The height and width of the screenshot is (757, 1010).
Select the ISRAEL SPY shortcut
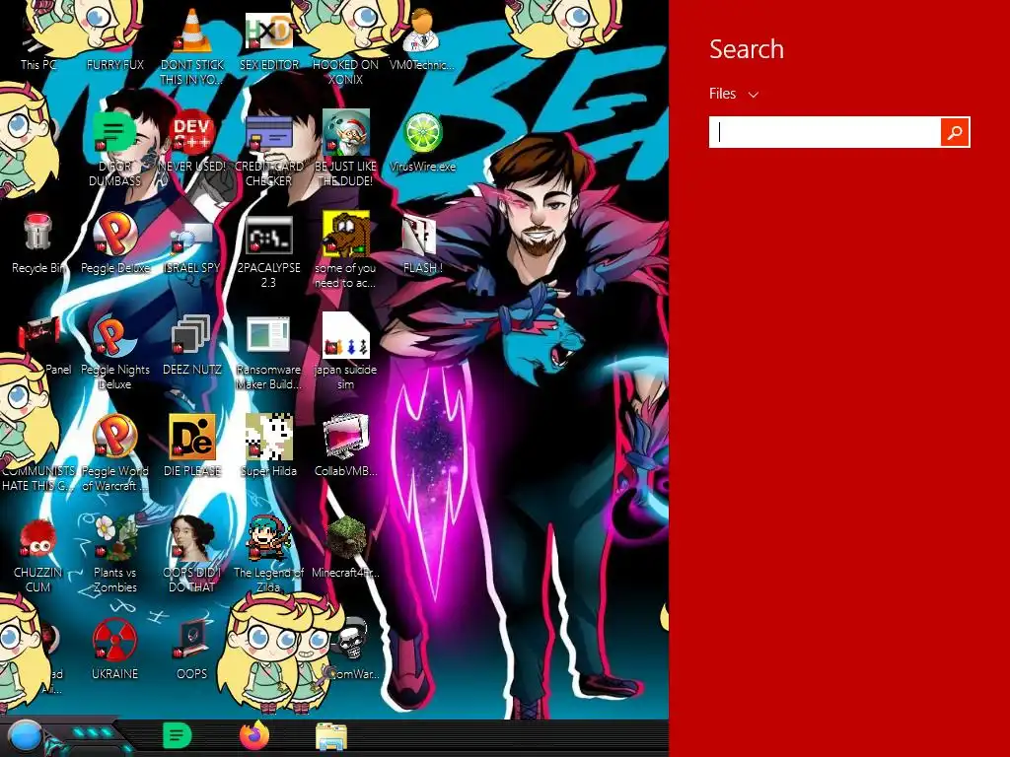192,247
